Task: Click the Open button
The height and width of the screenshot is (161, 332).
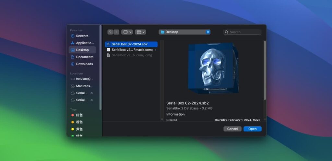Action: 252,129
